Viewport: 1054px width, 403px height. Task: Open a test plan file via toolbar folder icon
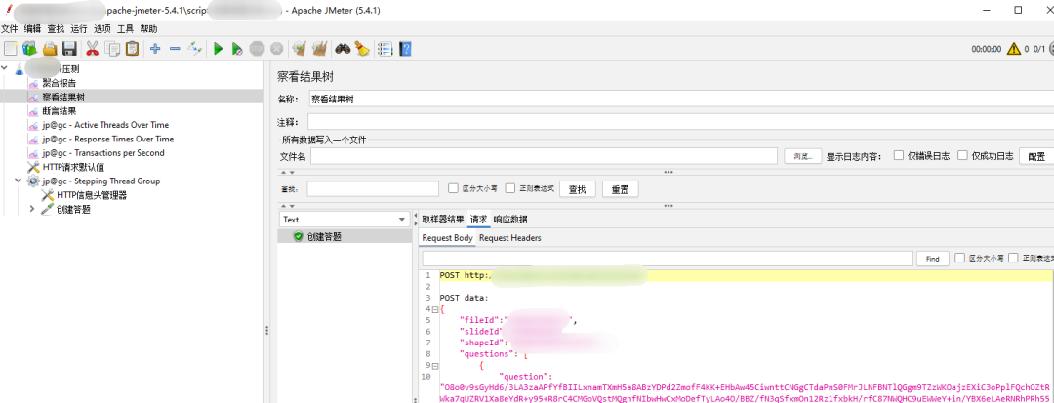pyautogui.click(x=50, y=49)
